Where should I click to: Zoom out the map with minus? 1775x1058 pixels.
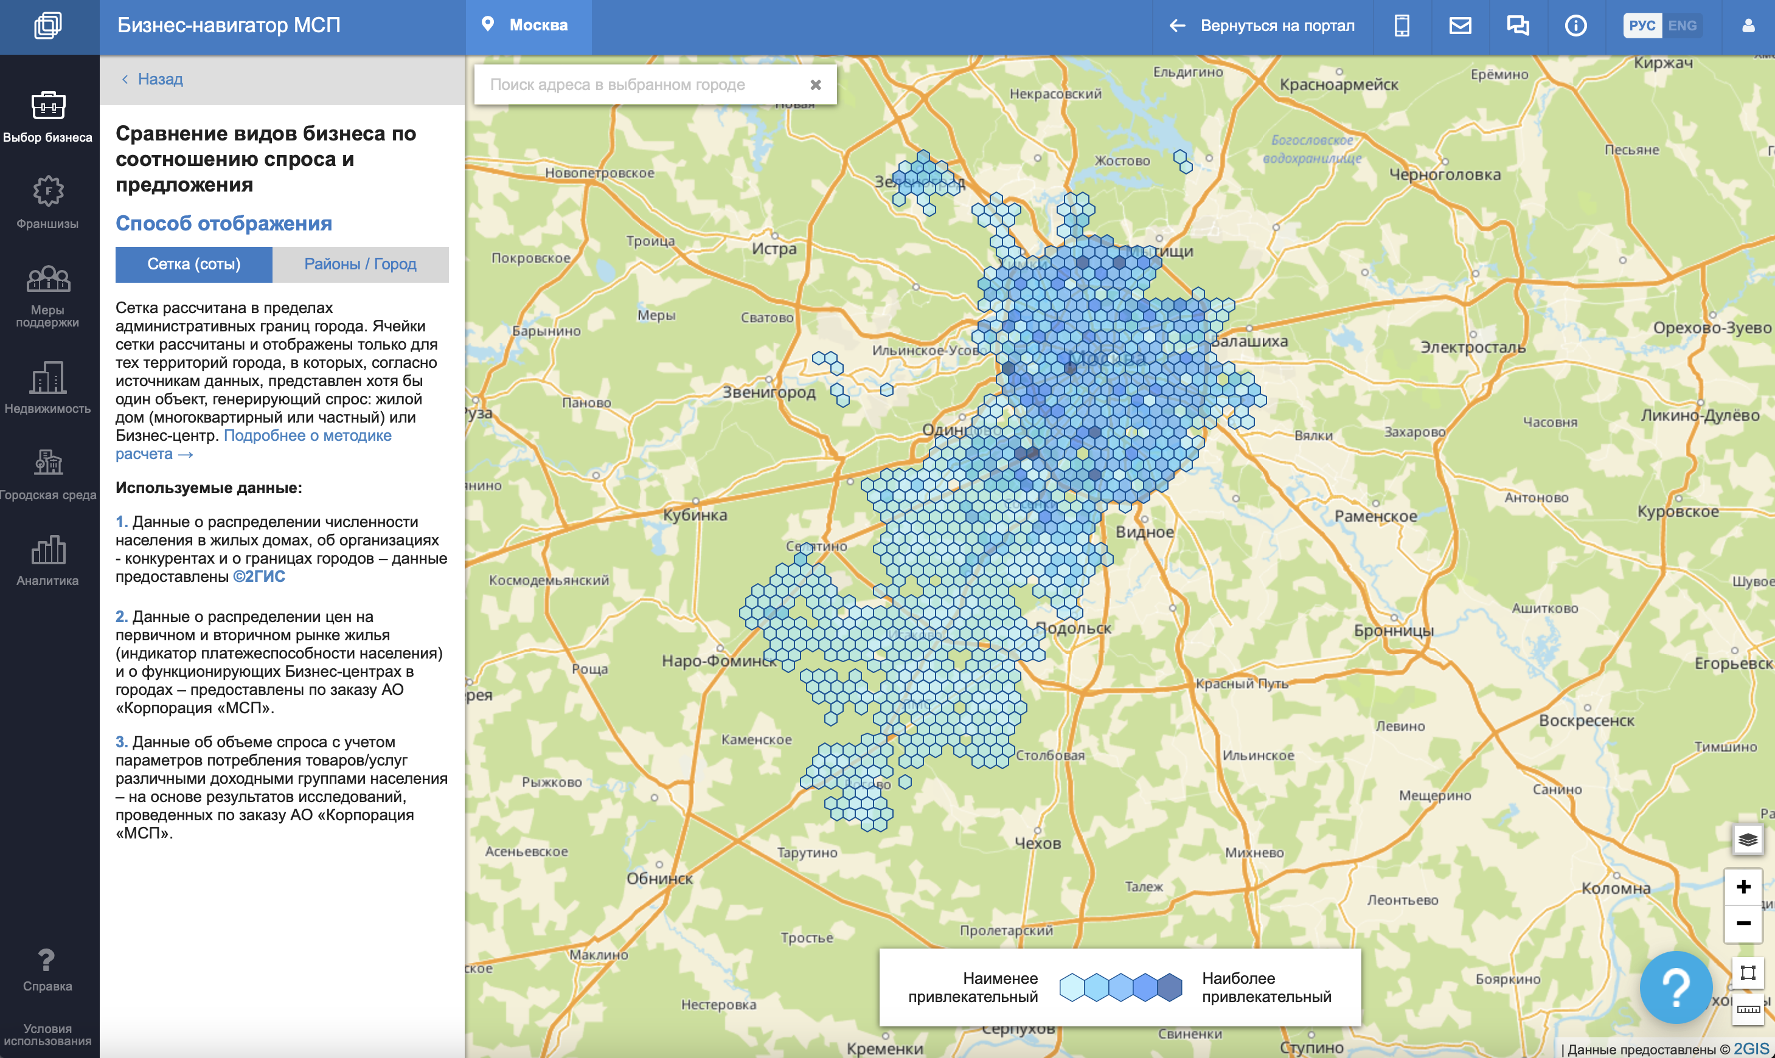1743,923
